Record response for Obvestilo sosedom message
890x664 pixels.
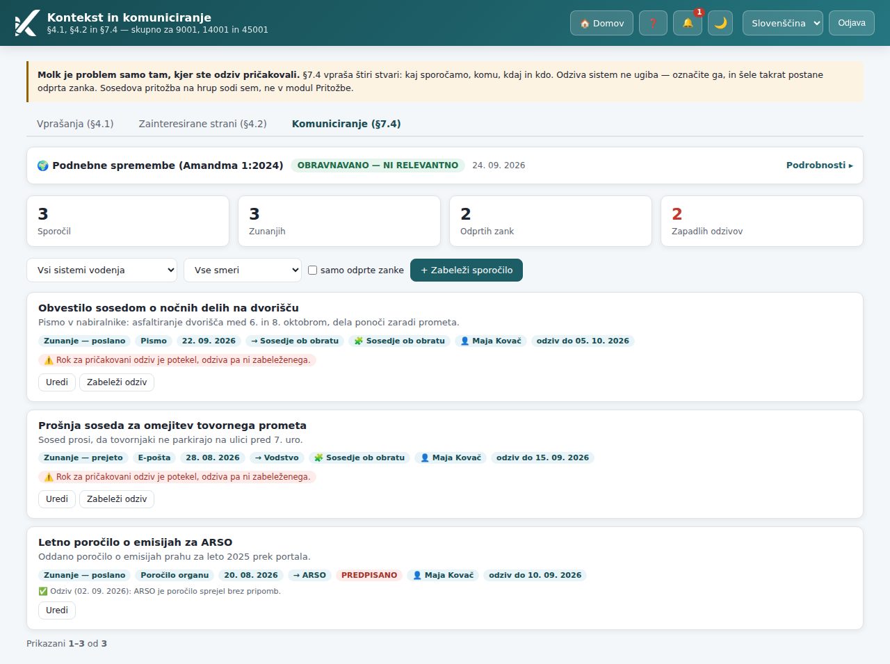(x=117, y=382)
